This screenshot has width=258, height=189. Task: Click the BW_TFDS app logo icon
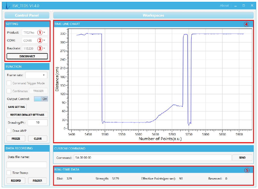coord(7,6)
